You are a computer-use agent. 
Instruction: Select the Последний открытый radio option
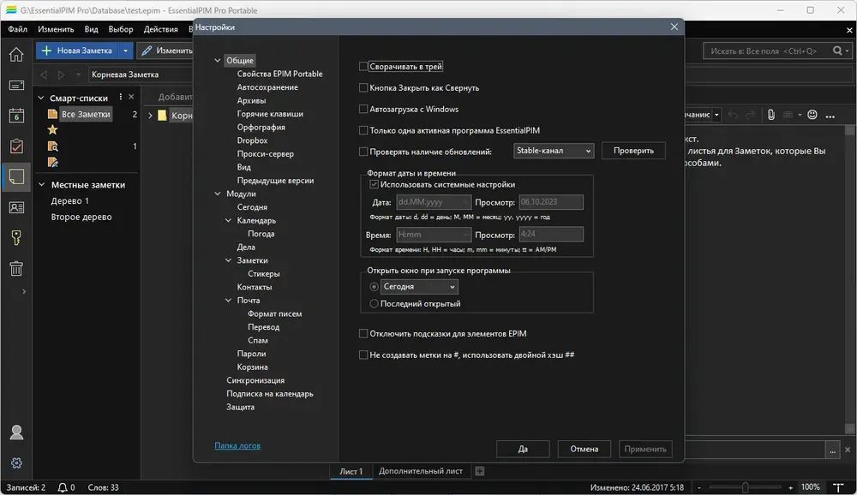(374, 303)
